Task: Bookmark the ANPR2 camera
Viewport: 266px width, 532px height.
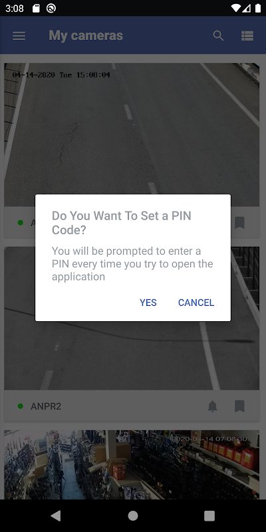Action: pos(239,406)
